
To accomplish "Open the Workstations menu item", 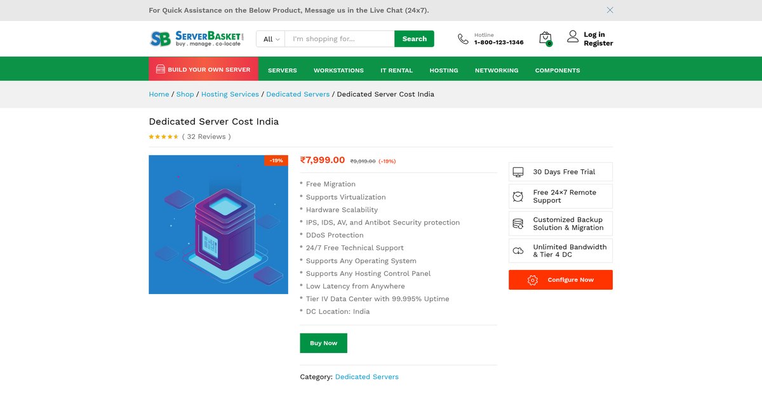I will (338, 70).
